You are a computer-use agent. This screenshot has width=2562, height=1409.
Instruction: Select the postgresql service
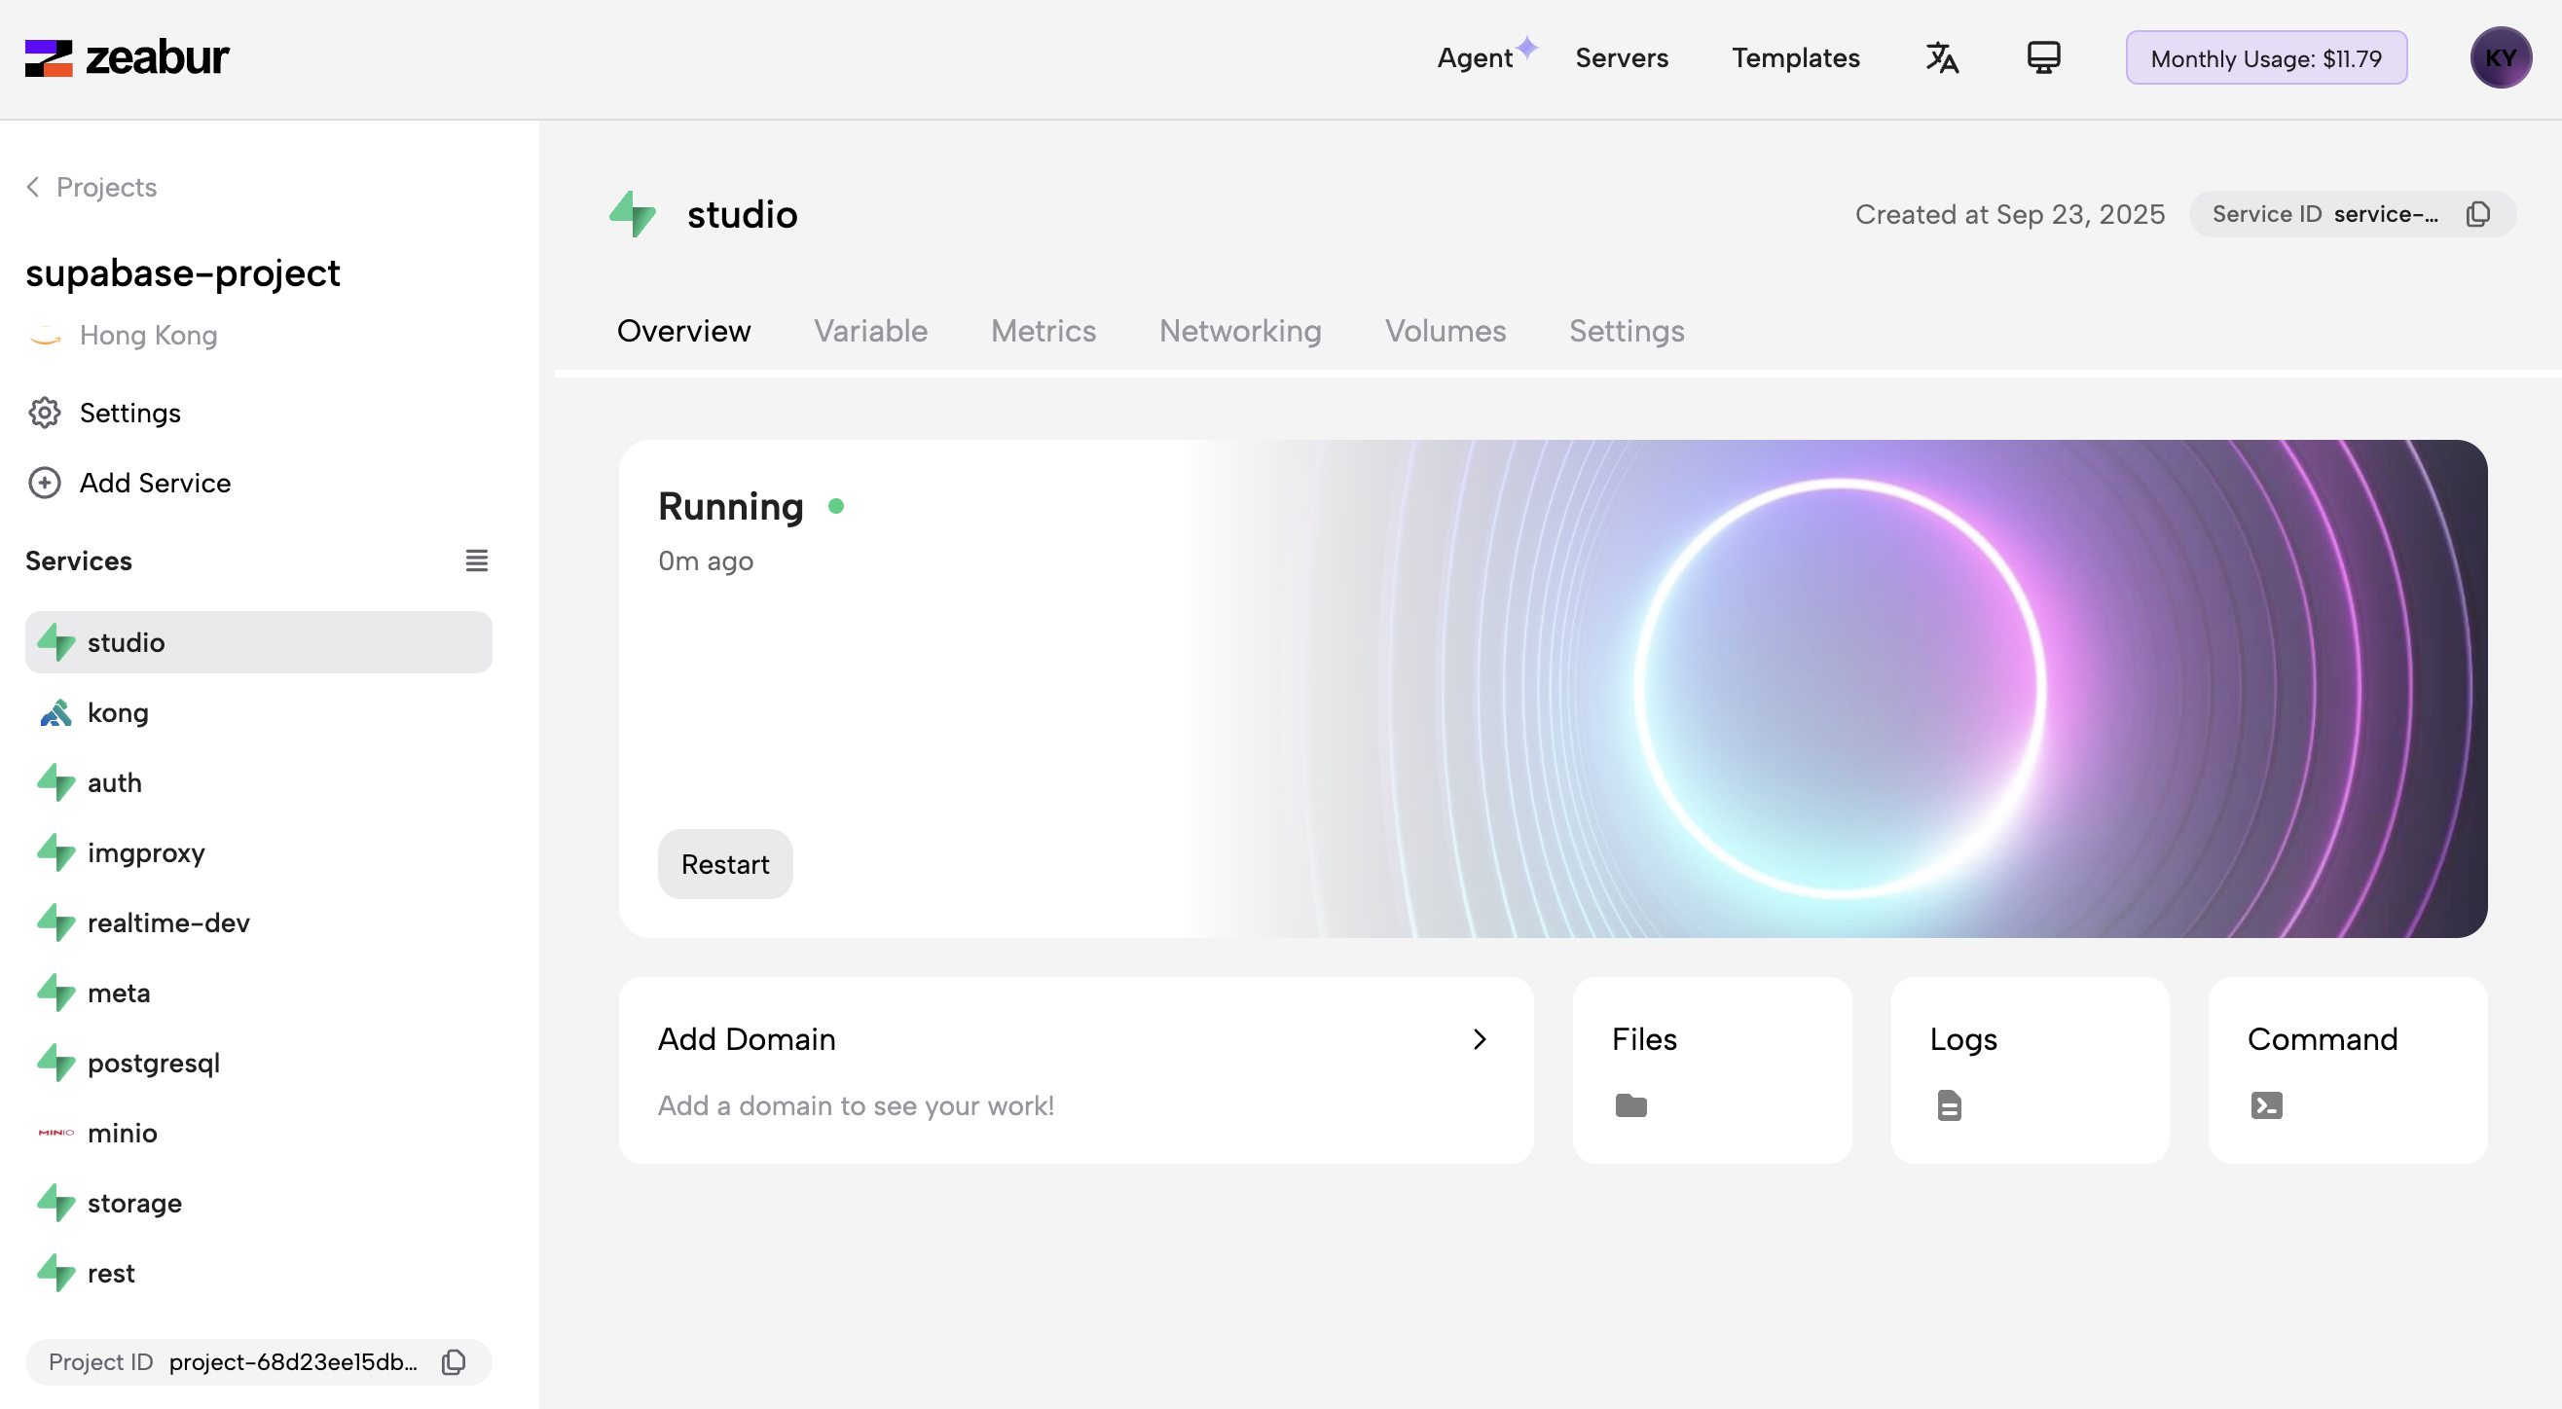click(x=153, y=1063)
